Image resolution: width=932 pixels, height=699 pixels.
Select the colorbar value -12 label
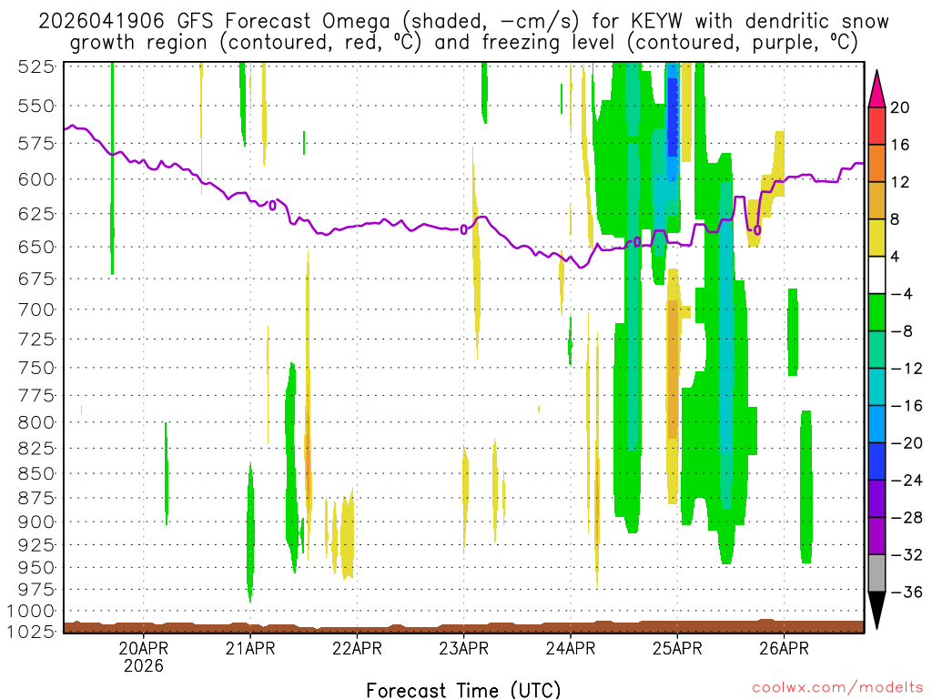[907, 369]
